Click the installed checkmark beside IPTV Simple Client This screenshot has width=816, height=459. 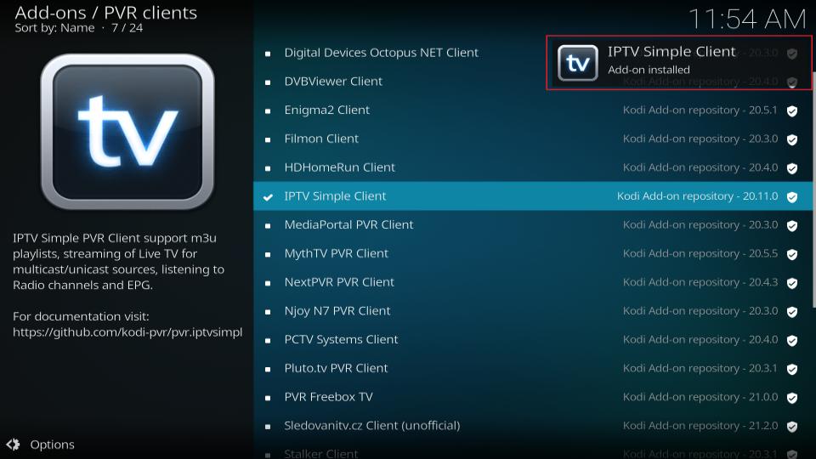[268, 196]
